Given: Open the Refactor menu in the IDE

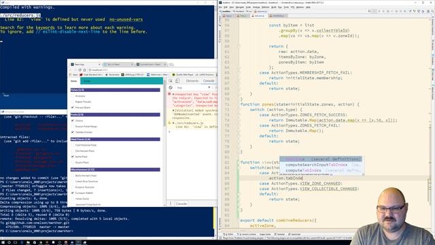Looking at the screenshot, I should [266, 7].
